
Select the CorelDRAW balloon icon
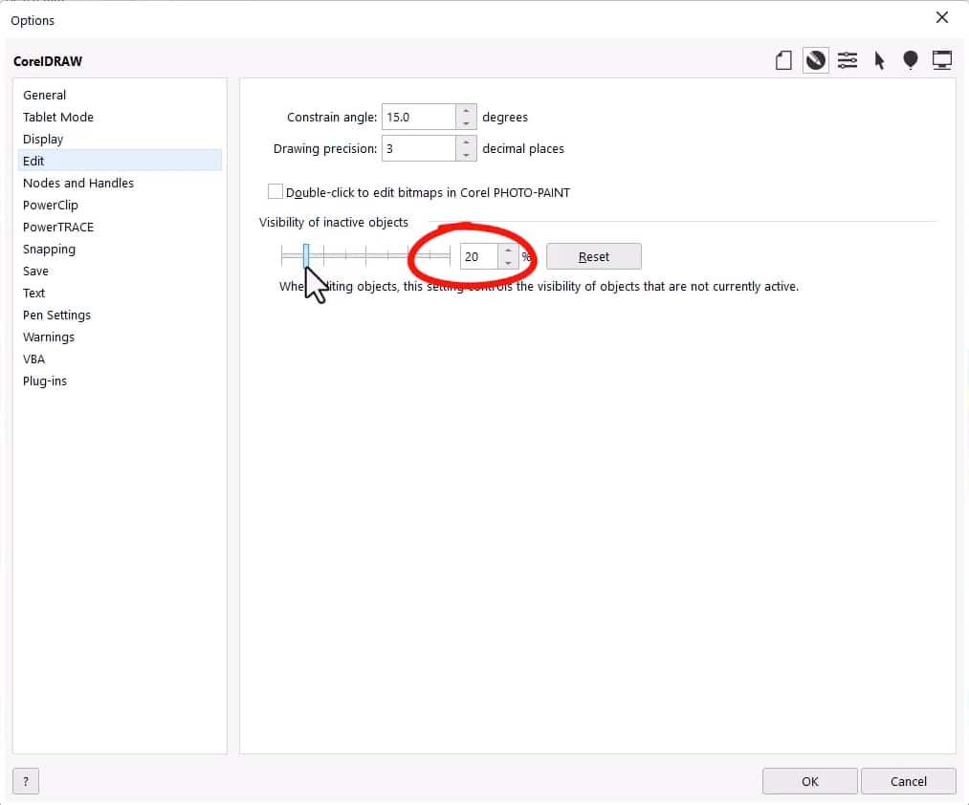click(910, 59)
